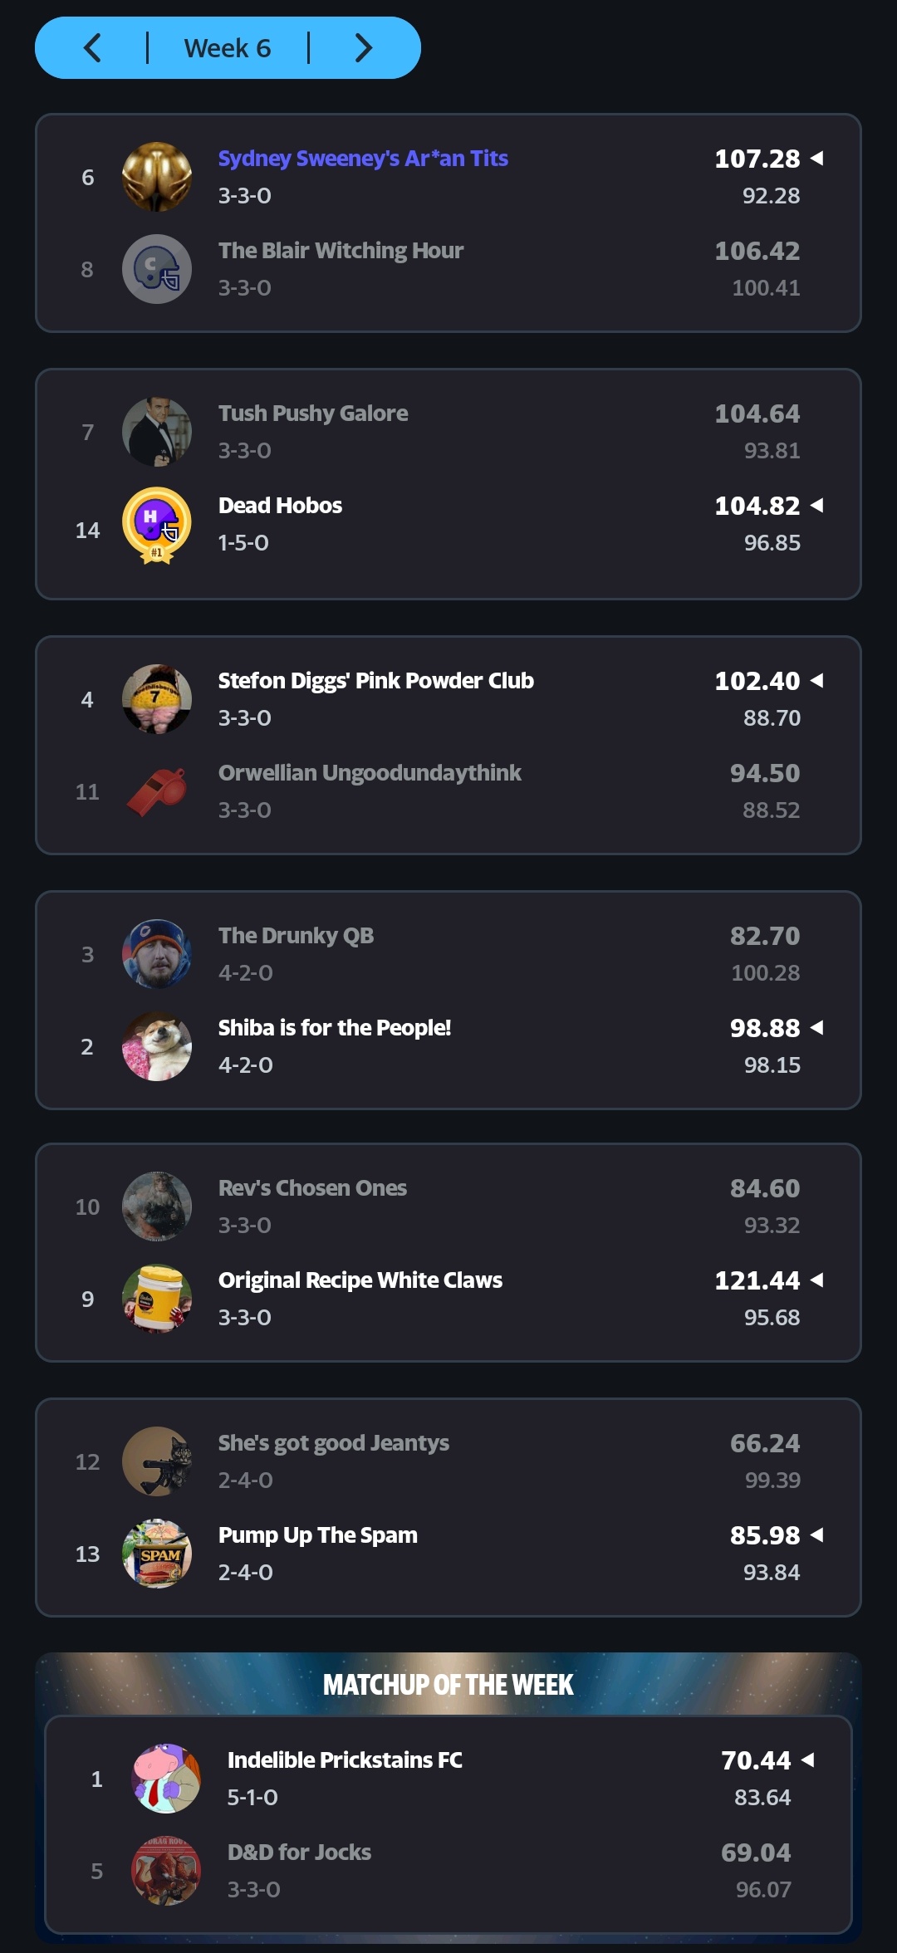Open Sydney Sweeney's Ar*an Tits team link
This screenshot has height=1953, width=897.
(363, 159)
